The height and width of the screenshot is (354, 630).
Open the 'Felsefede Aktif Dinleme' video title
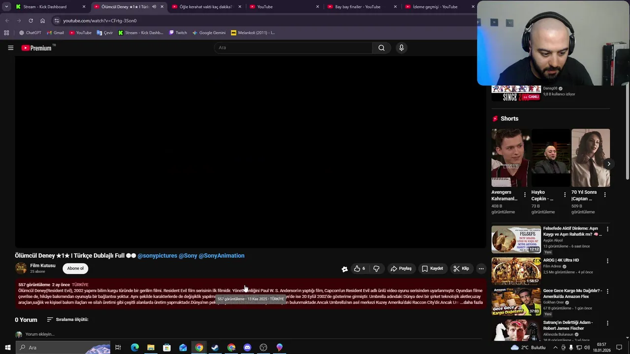[x=572, y=231]
